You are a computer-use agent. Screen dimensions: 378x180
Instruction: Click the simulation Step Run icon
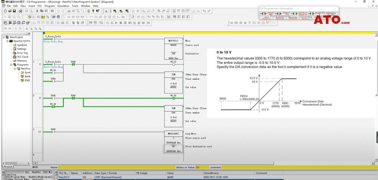point(130,23)
